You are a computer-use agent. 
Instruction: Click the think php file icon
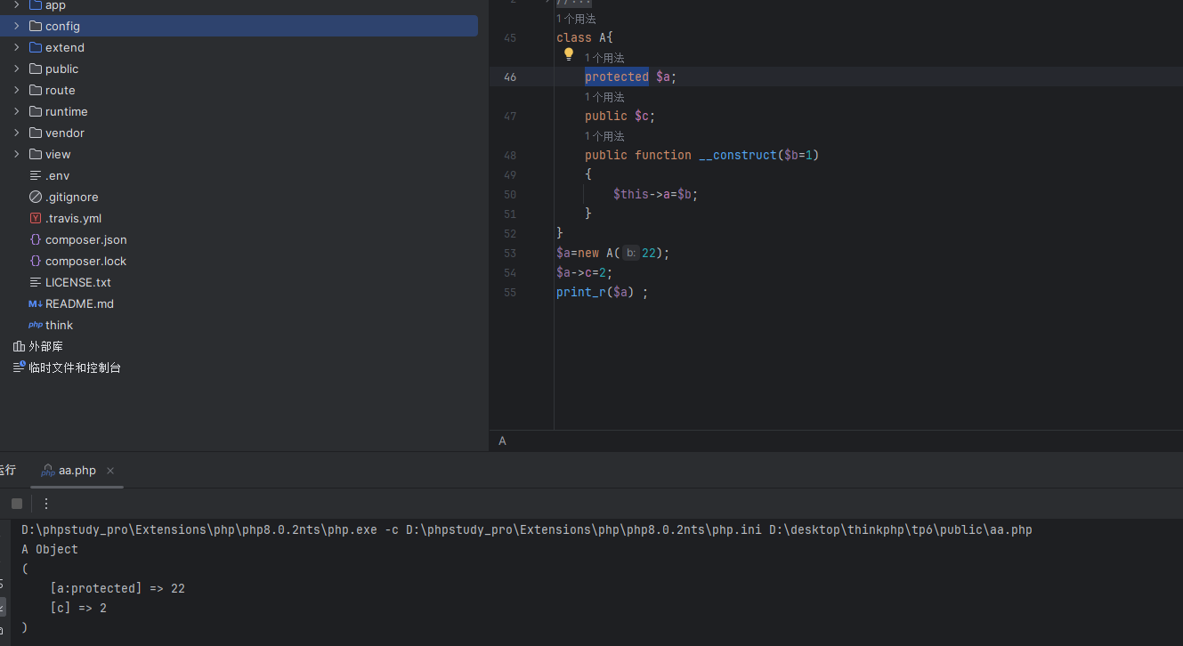click(36, 325)
